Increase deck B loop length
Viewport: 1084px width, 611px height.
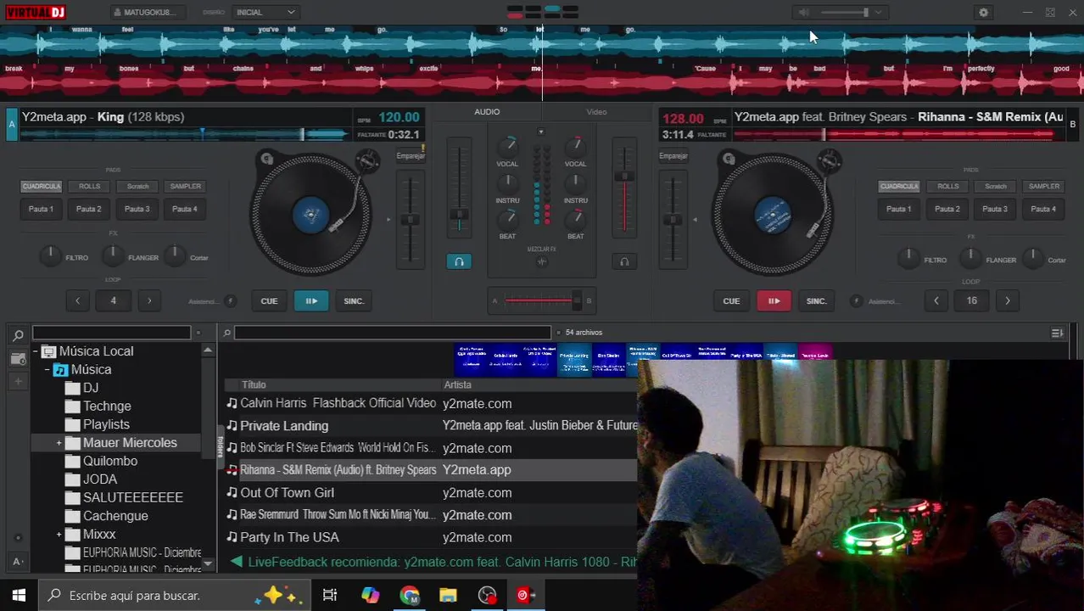click(x=1008, y=300)
